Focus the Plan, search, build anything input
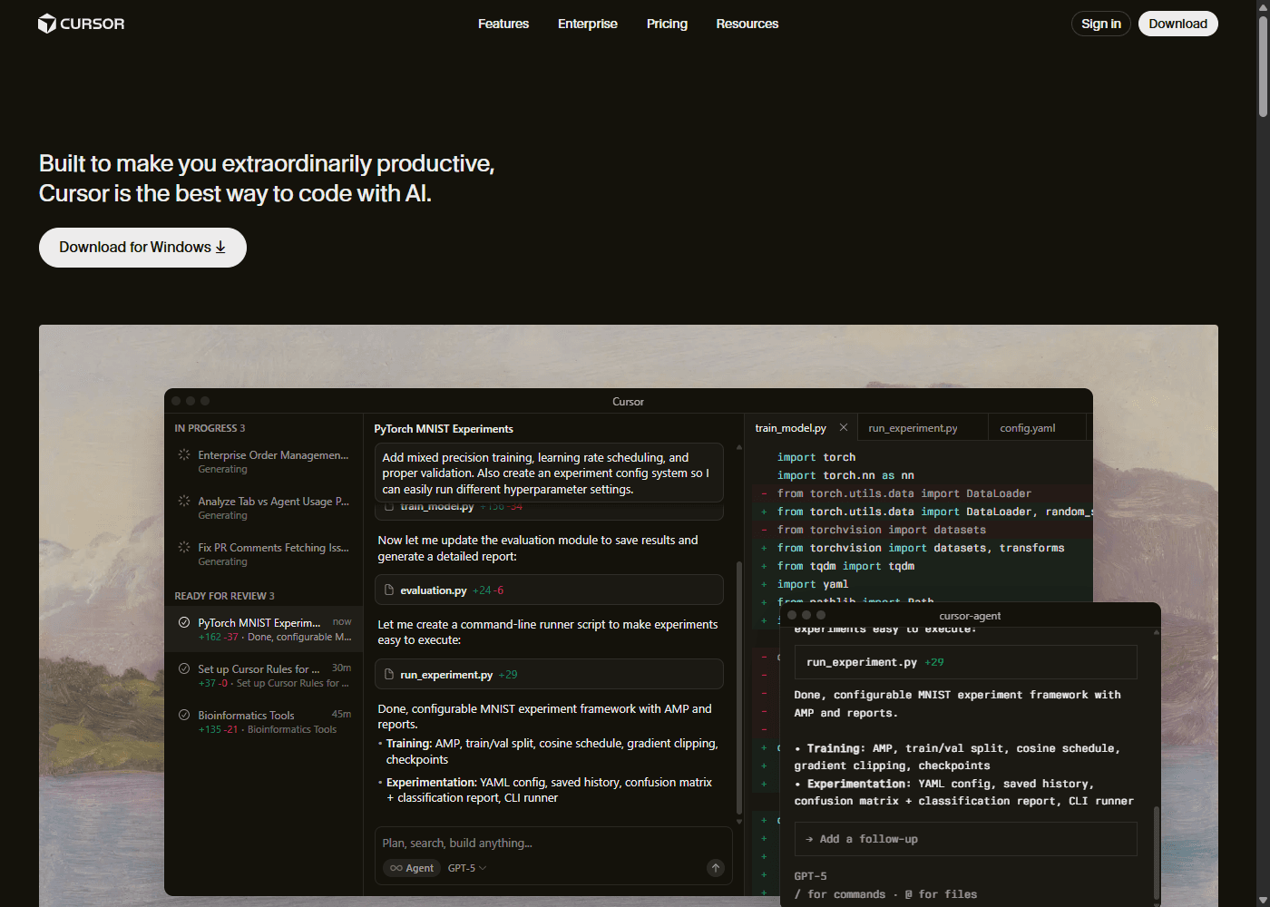 pos(552,843)
